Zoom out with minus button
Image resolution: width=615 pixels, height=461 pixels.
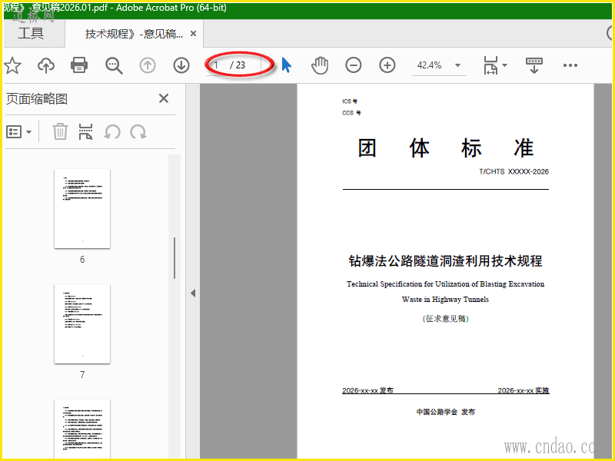point(354,65)
